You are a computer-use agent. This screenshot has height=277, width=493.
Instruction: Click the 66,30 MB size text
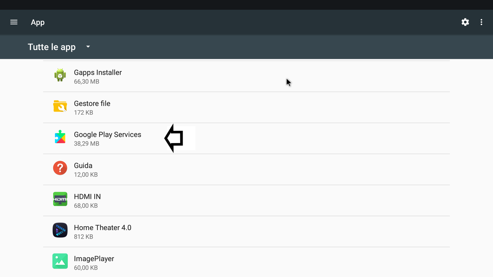pos(87,82)
